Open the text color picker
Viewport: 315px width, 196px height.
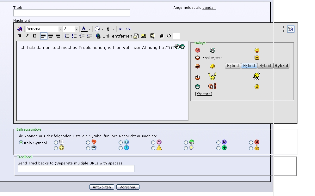tap(84, 29)
